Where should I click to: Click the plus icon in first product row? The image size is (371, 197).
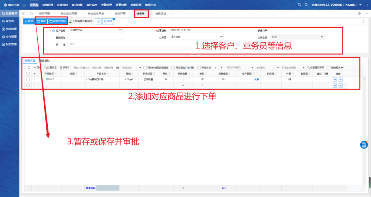coord(335,79)
